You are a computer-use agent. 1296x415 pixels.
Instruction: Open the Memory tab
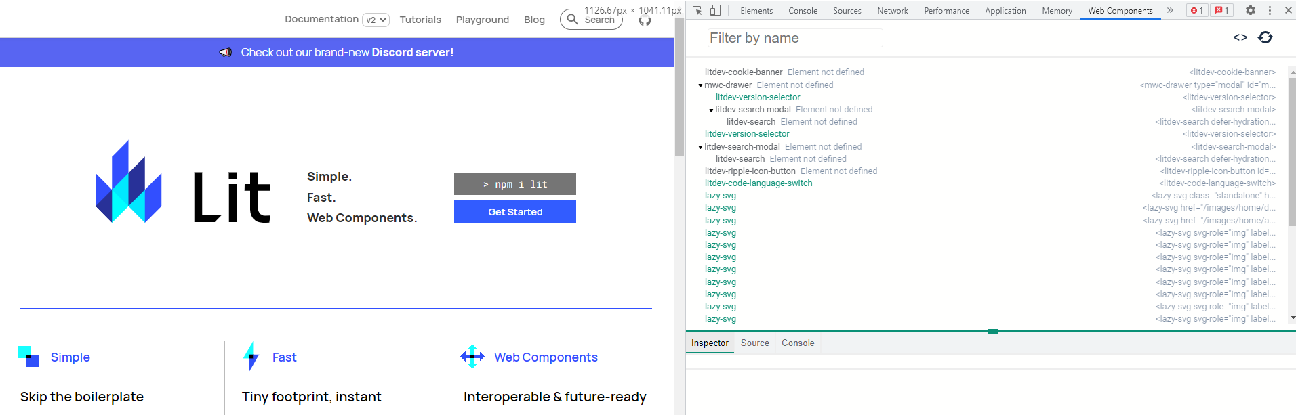pos(1057,11)
